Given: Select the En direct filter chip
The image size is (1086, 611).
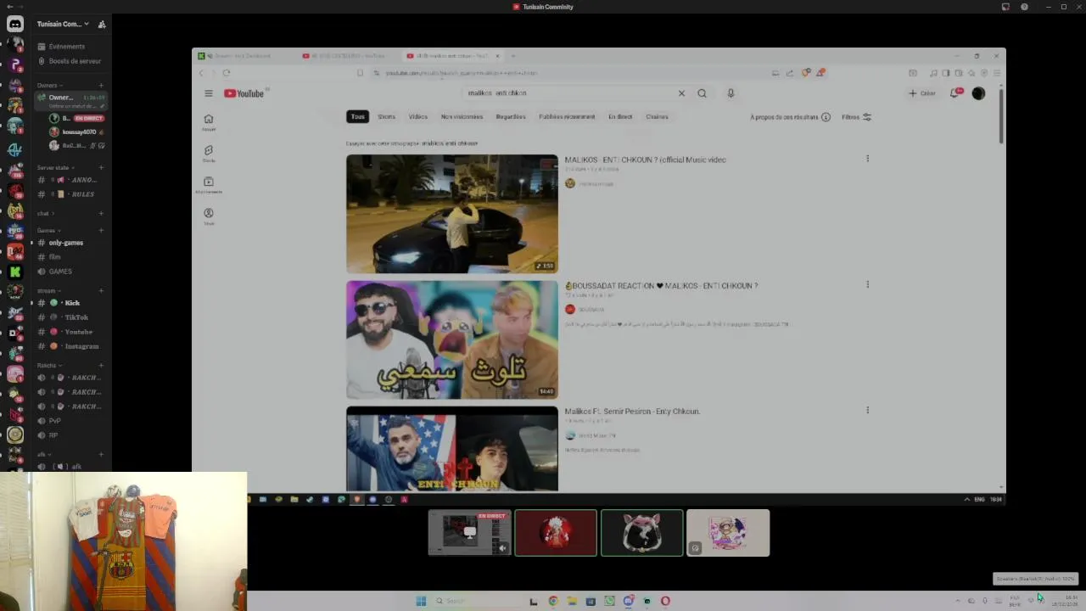Looking at the screenshot, I should coord(620,116).
